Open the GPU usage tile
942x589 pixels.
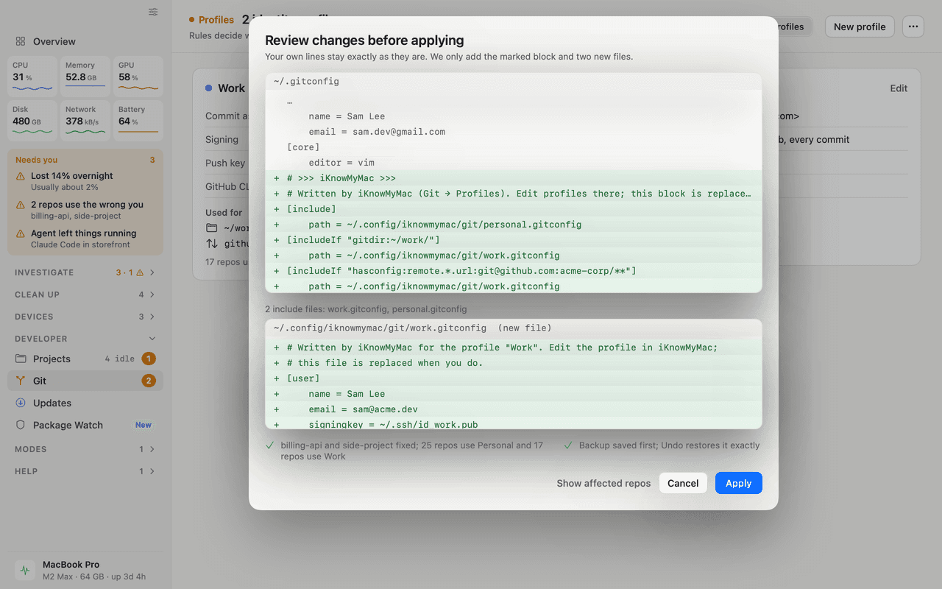point(138,76)
